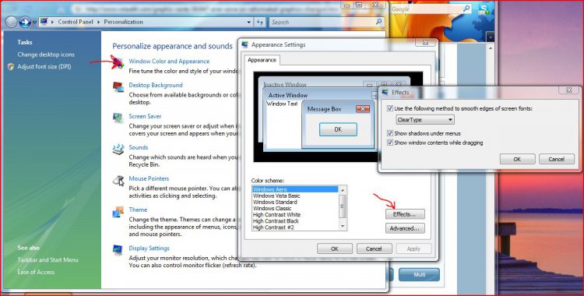Open the recent pages arrow beside the Forward button

click(x=34, y=23)
